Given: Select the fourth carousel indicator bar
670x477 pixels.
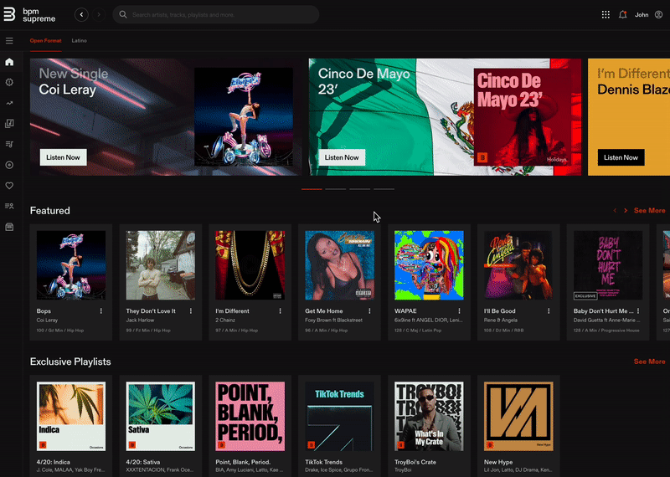Looking at the screenshot, I should [x=384, y=189].
